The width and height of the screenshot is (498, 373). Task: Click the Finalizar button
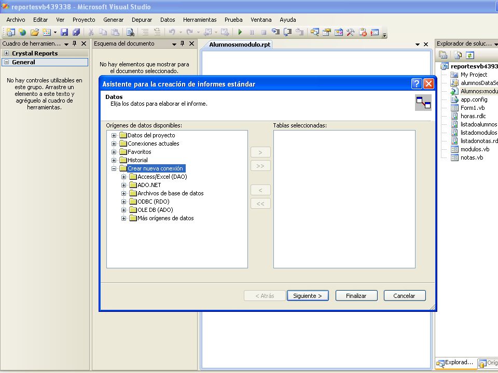click(356, 296)
